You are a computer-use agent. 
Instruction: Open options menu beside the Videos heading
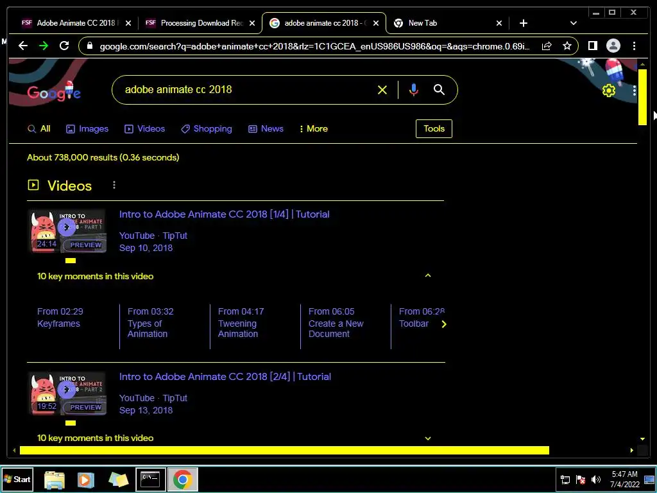[114, 185]
